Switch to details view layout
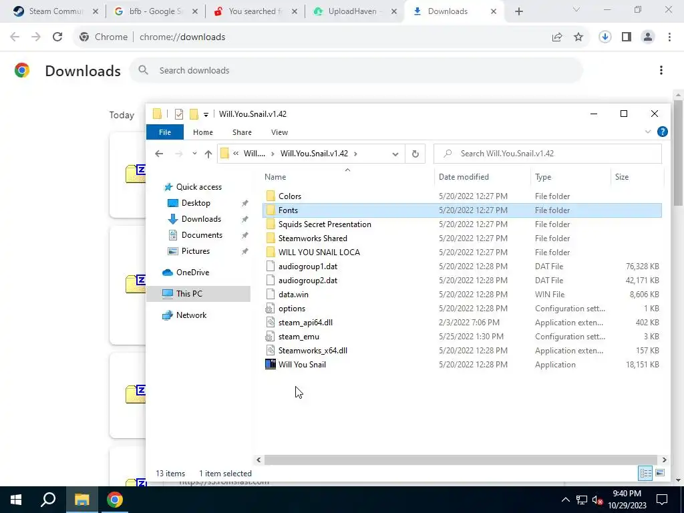684x513 pixels. 645,473
